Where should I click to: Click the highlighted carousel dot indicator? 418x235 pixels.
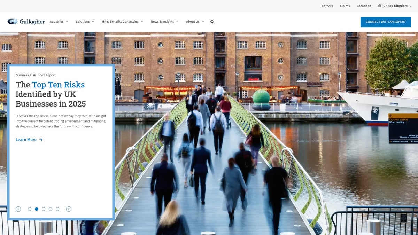(37, 209)
